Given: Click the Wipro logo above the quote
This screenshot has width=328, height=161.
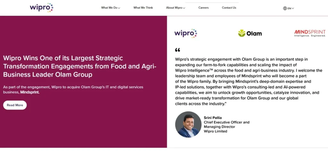Looking at the screenshot, I should (186, 34).
